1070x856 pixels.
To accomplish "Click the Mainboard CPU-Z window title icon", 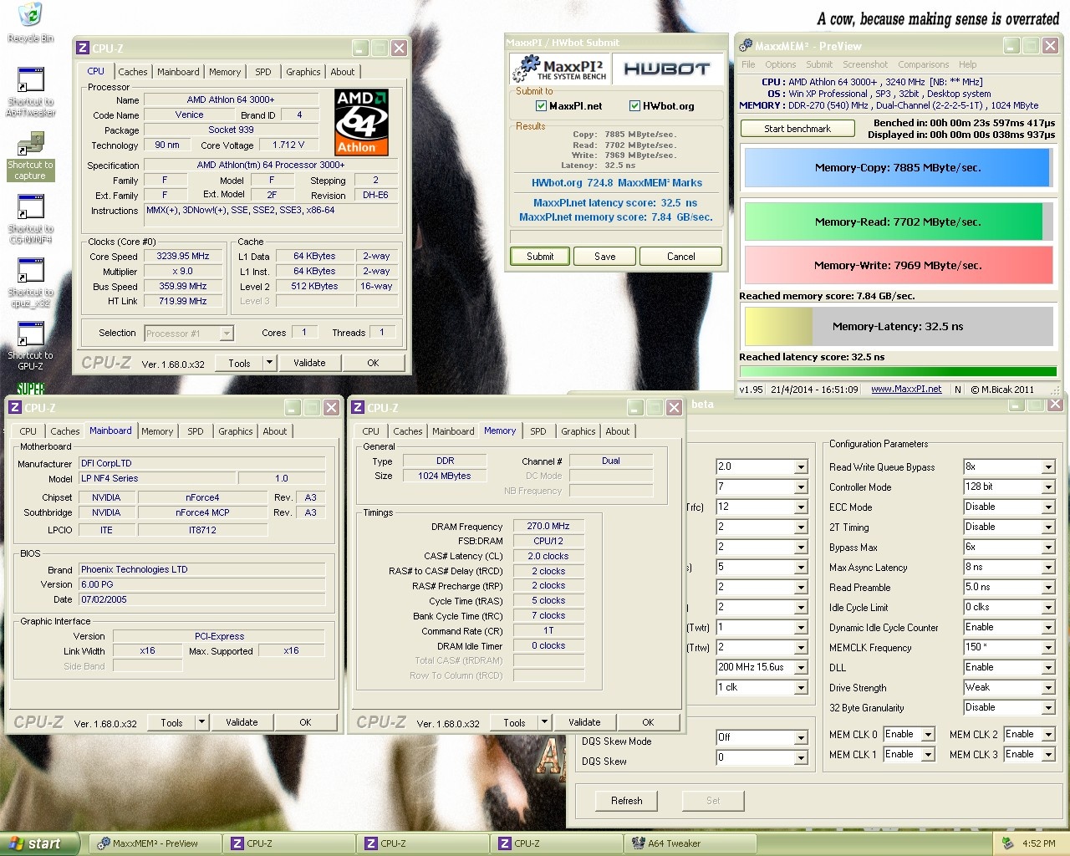I will tap(15, 408).
